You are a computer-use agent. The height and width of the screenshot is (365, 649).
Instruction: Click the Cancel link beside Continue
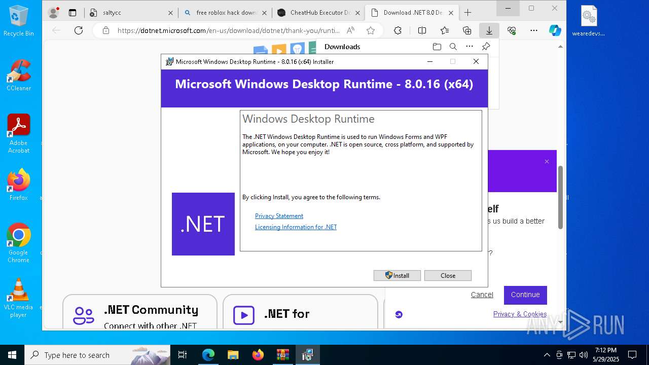click(482, 295)
